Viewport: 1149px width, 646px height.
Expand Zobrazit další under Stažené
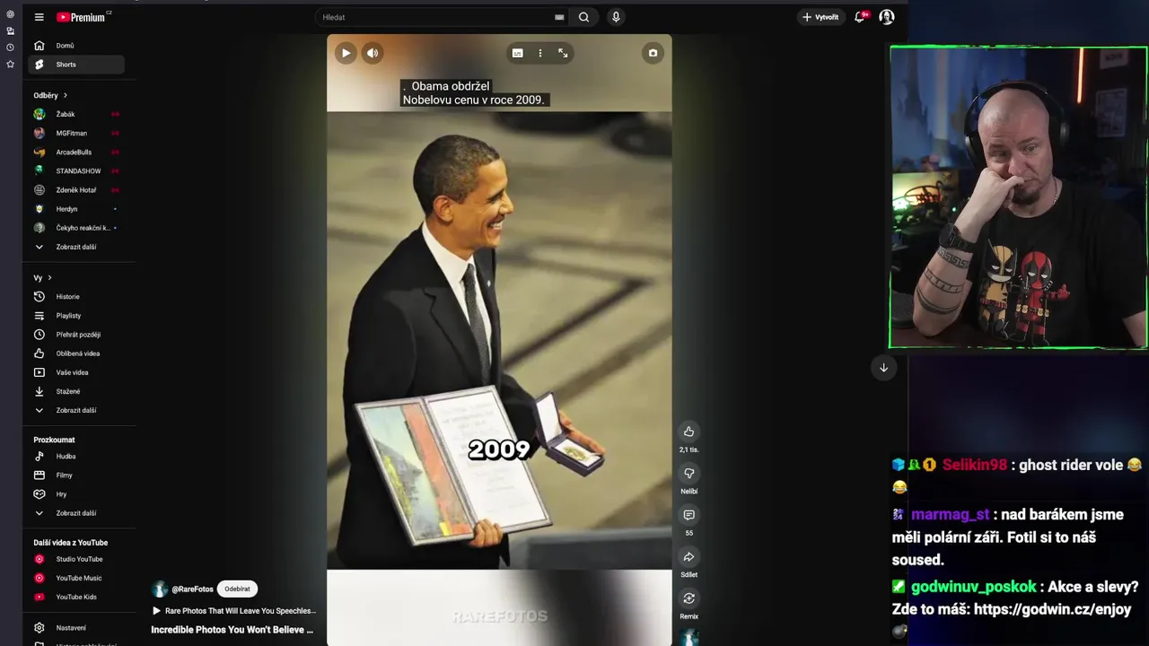point(76,410)
